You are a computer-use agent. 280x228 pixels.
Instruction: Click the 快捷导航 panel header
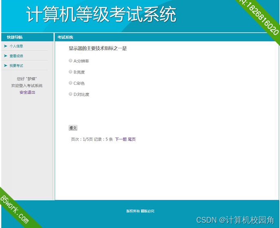[x=27, y=37]
